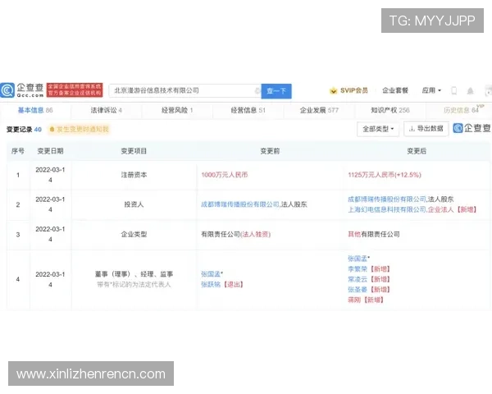Open the 张圣晏【新增】 person link

(369, 290)
